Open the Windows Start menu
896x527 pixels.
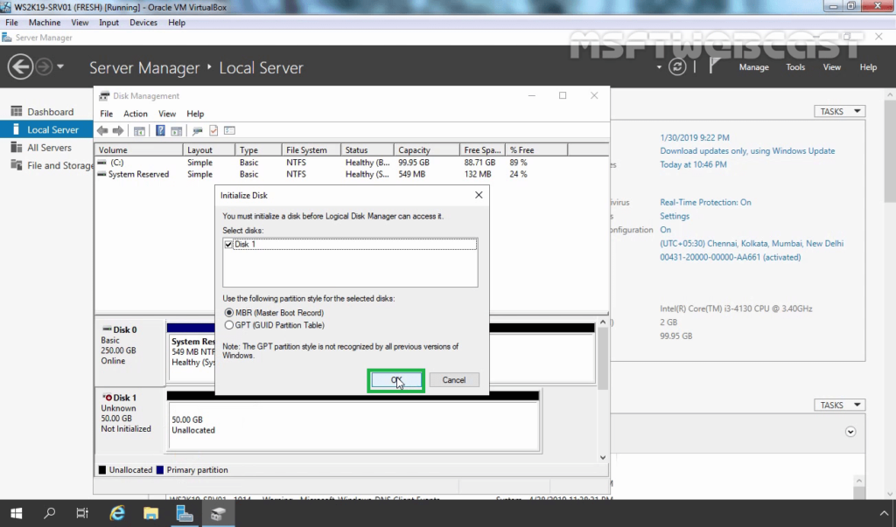pos(16,513)
